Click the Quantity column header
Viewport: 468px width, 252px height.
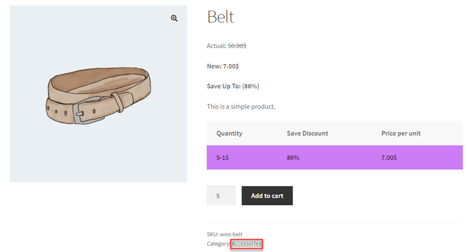click(229, 133)
